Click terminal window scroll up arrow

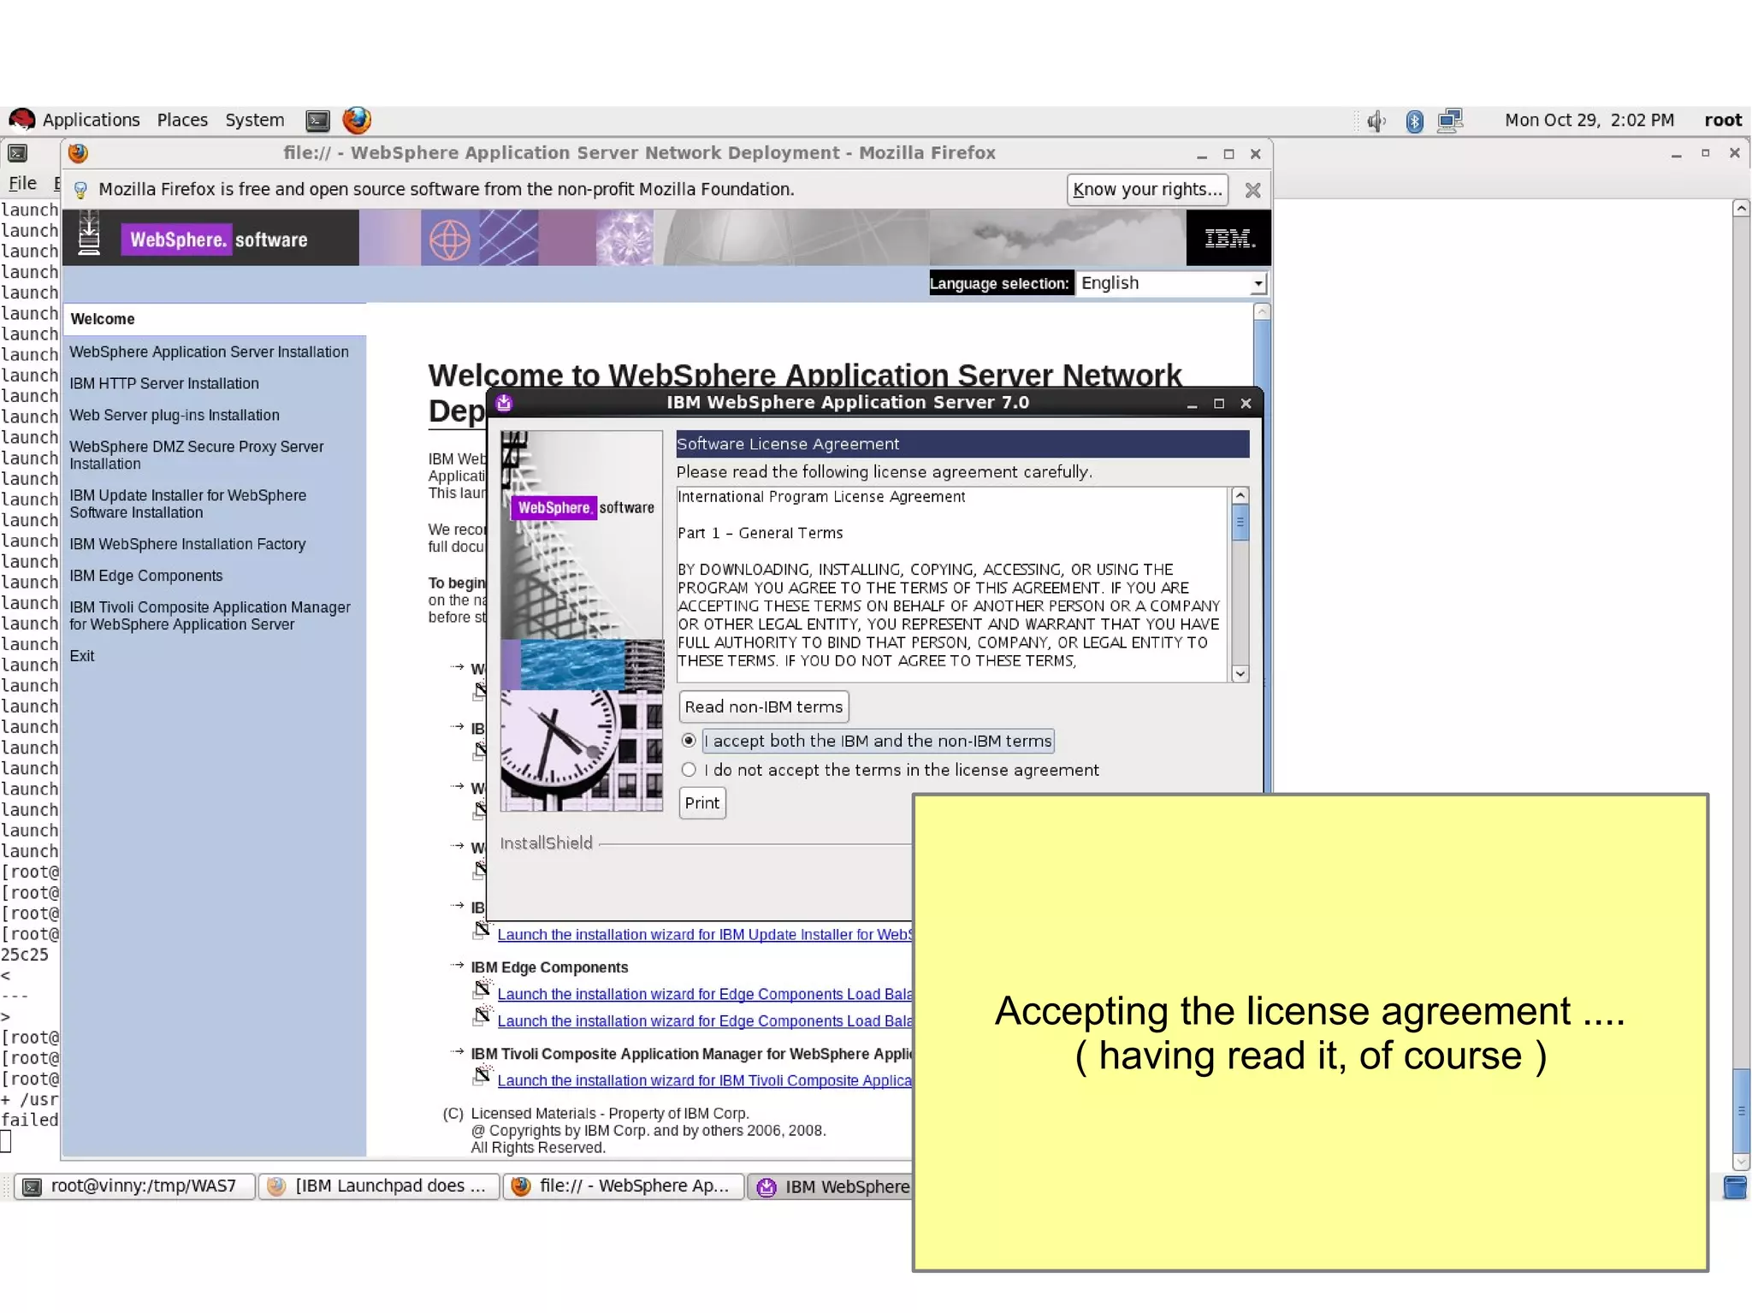1741,208
